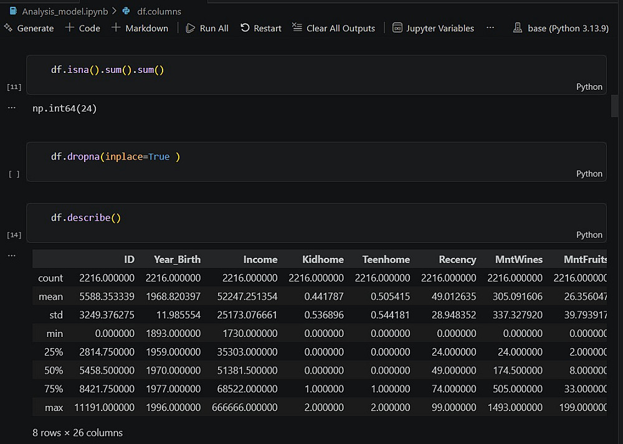Viewport: 623px width, 444px height.
Task: Click the Year_Birth column header
Action: click(177, 260)
